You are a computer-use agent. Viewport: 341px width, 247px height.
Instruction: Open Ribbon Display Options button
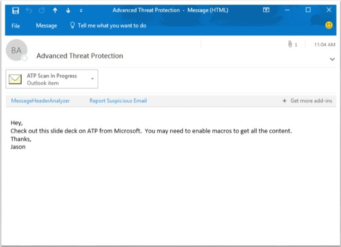pyautogui.click(x=266, y=10)
